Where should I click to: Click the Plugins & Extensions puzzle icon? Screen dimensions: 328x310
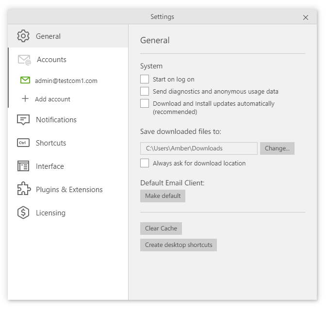[x=23, y=190]
